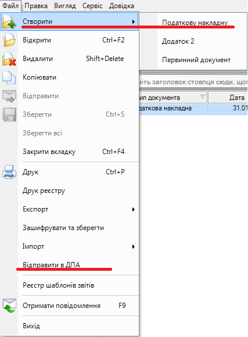Click the Зберегти floppy disk icon

9,114
